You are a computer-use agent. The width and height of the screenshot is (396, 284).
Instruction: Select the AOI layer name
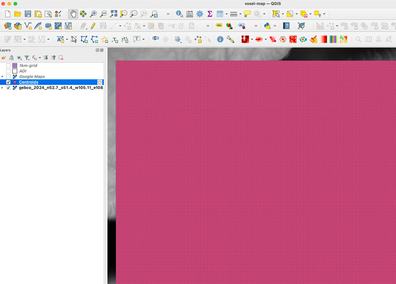23,71
